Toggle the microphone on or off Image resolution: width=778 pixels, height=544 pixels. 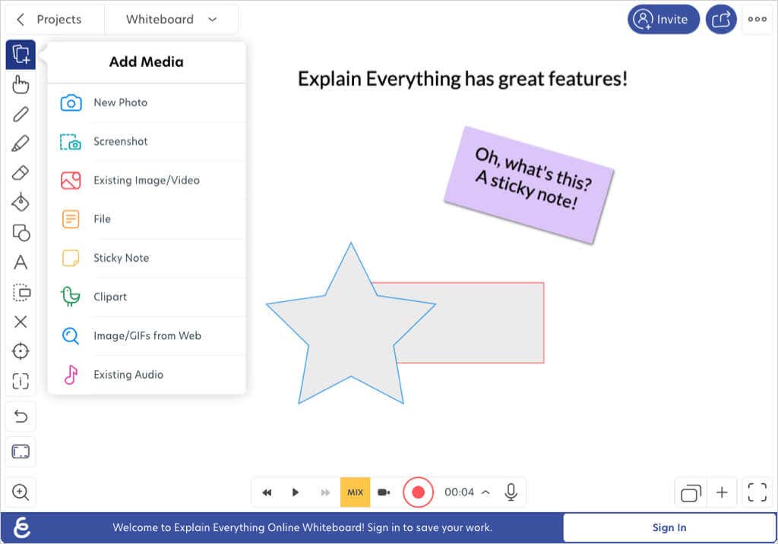[x=511, y=492]
